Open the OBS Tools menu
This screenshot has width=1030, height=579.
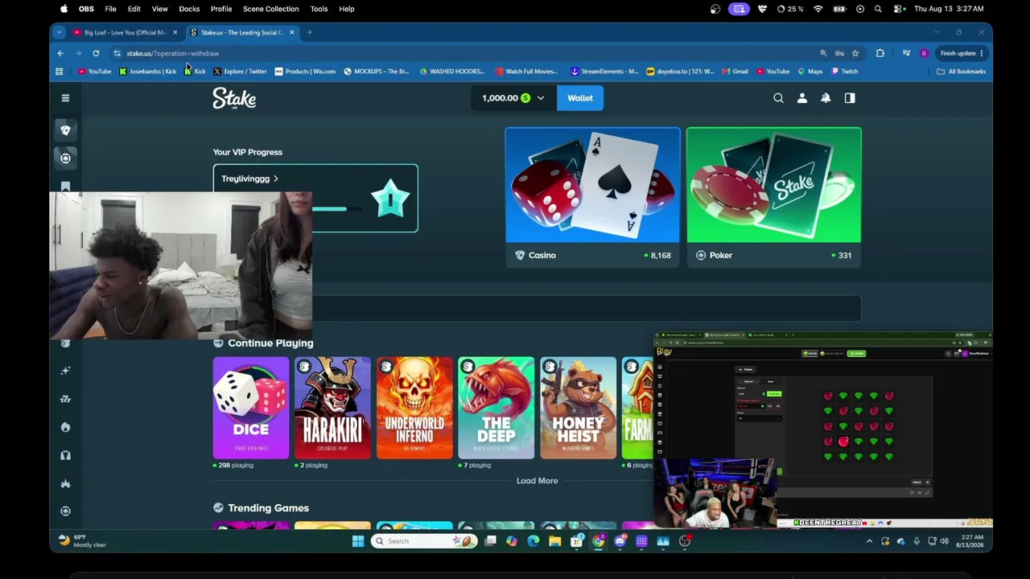(x=319, y=9)
